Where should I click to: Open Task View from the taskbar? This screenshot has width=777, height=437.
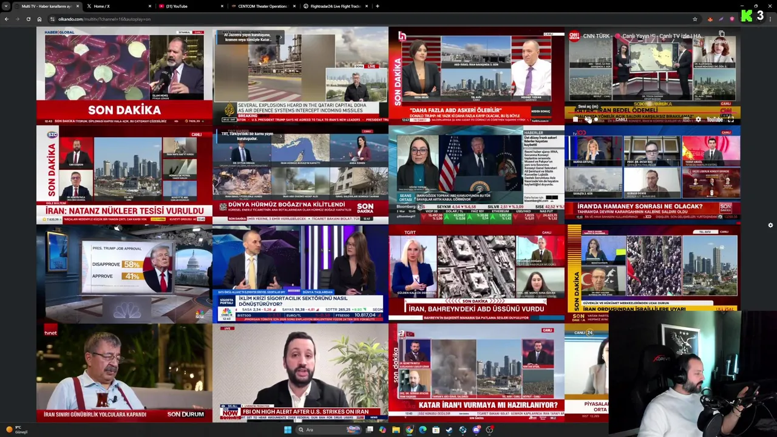(370, 430)
